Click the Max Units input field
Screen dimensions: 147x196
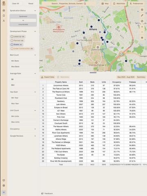coord(23,122)
